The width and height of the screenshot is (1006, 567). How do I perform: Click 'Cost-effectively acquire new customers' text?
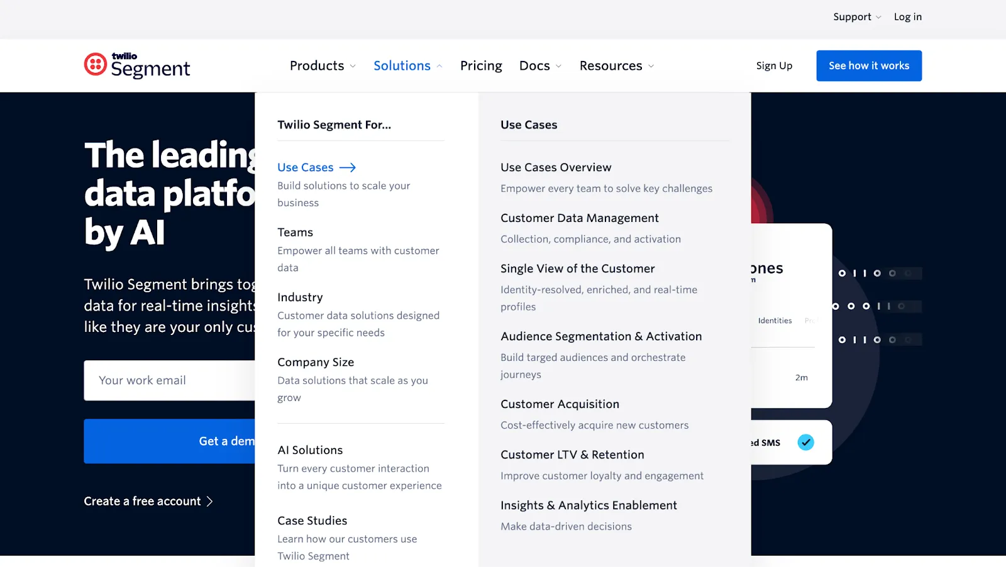click(594, 425)
